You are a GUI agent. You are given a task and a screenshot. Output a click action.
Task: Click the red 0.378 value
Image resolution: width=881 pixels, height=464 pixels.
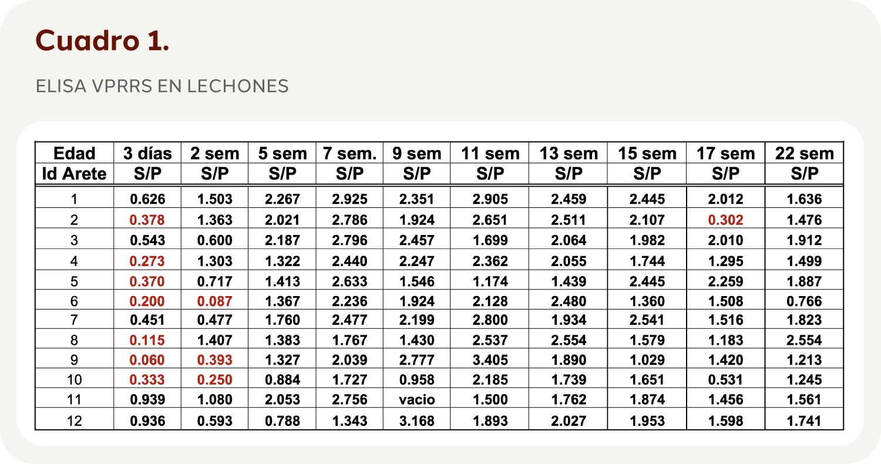147,220
